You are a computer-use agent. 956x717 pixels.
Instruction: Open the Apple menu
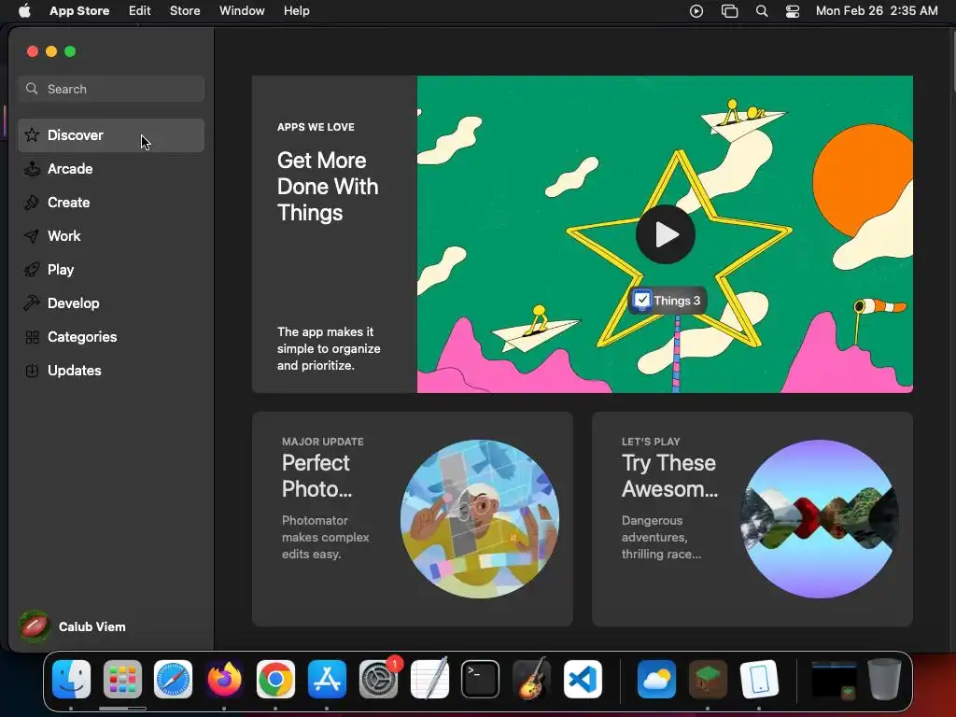click(x=24, y=11)
